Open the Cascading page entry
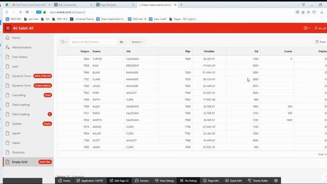 point(28,95)
